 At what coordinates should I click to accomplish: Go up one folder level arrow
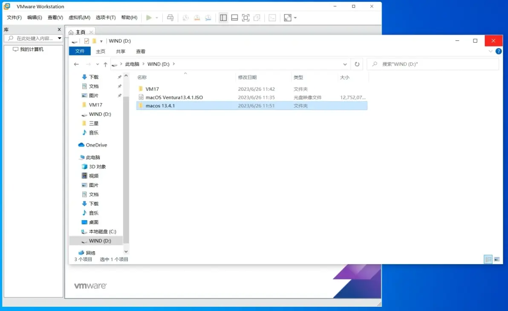tap(106, 64)
